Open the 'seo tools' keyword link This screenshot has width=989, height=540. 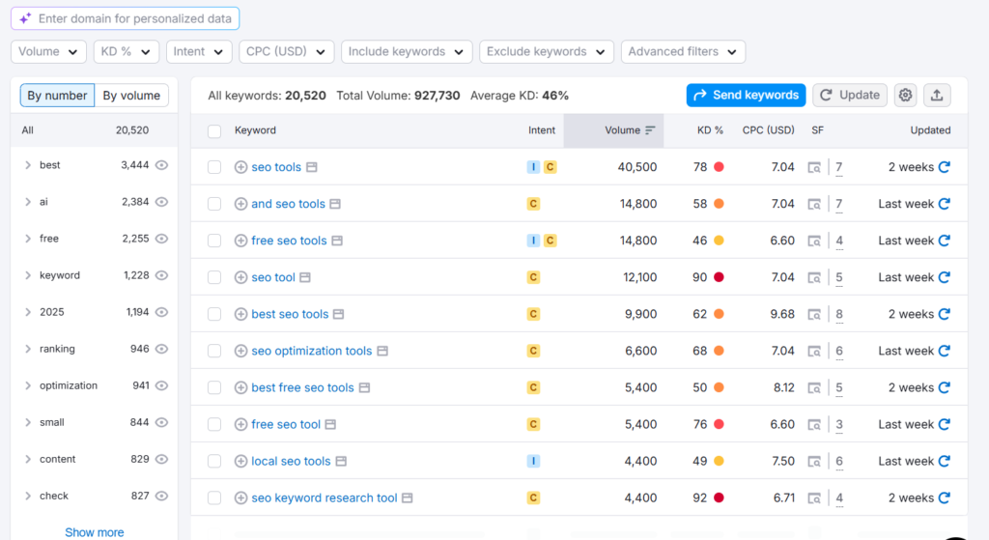point(276,167)
